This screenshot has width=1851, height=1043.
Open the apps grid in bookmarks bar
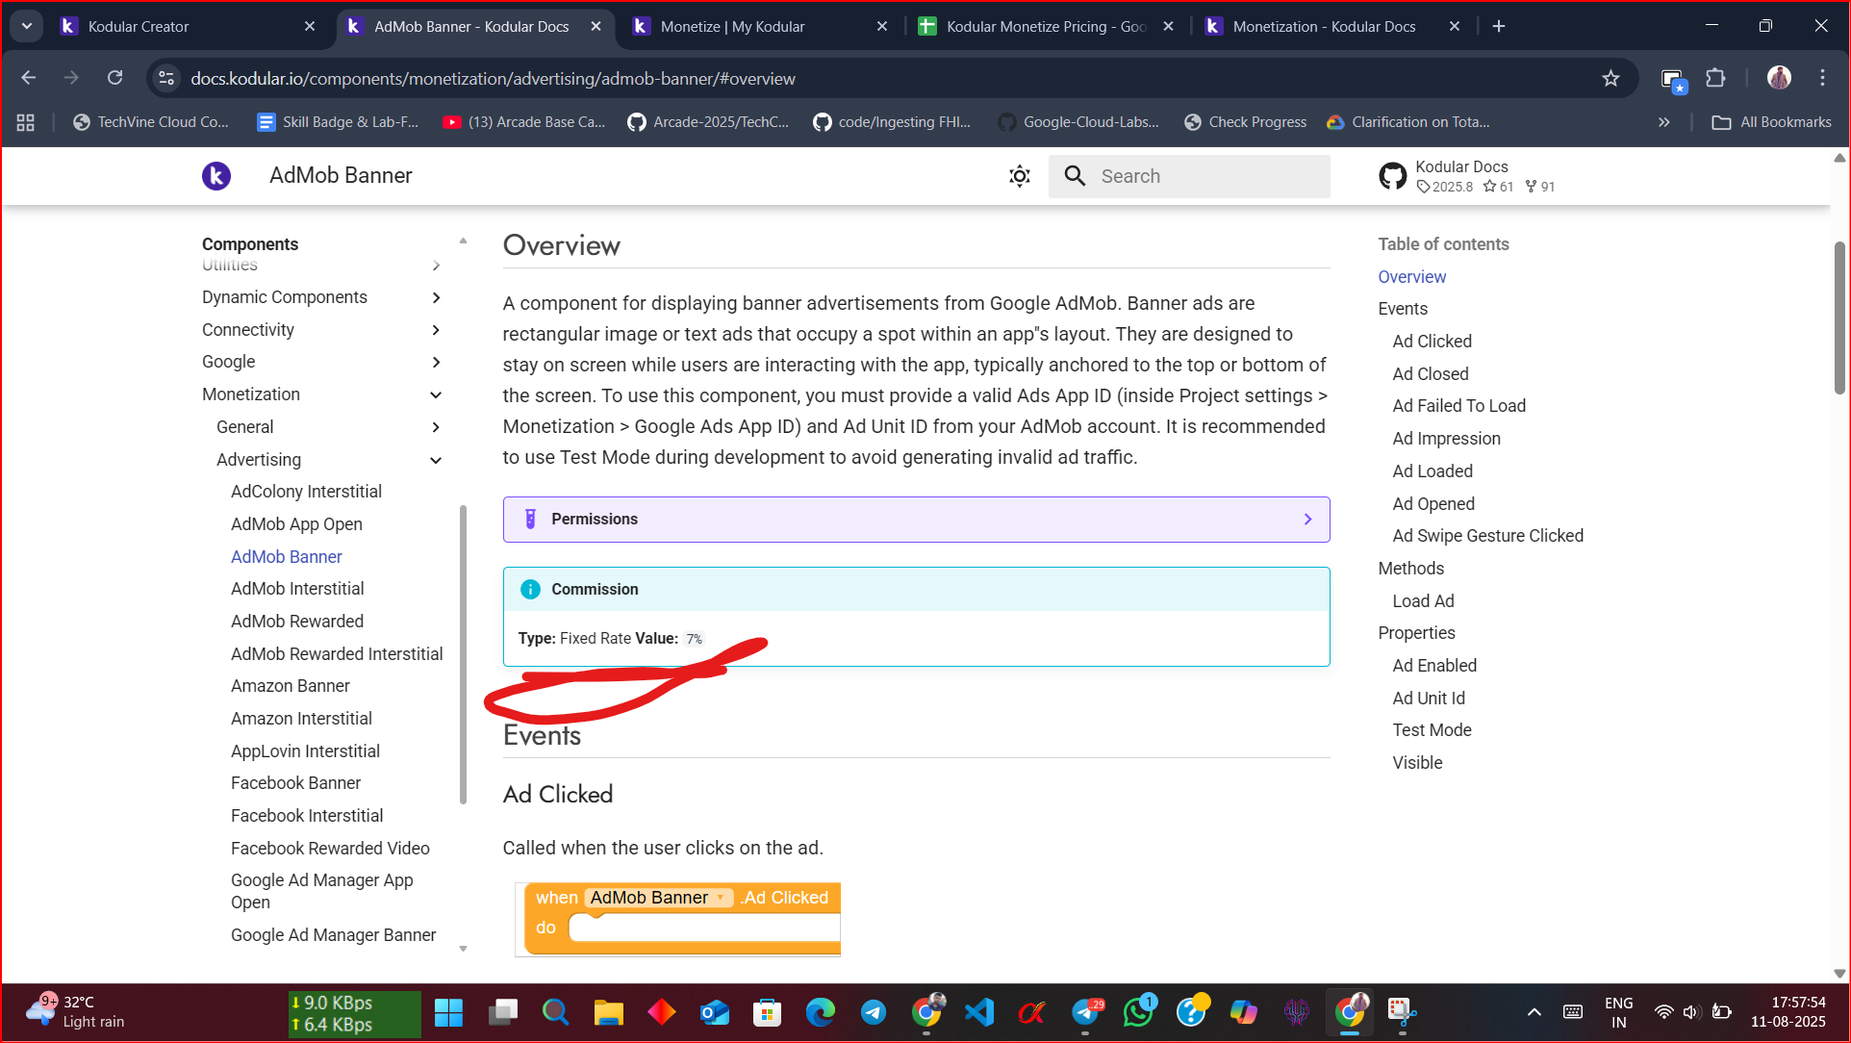26,122
